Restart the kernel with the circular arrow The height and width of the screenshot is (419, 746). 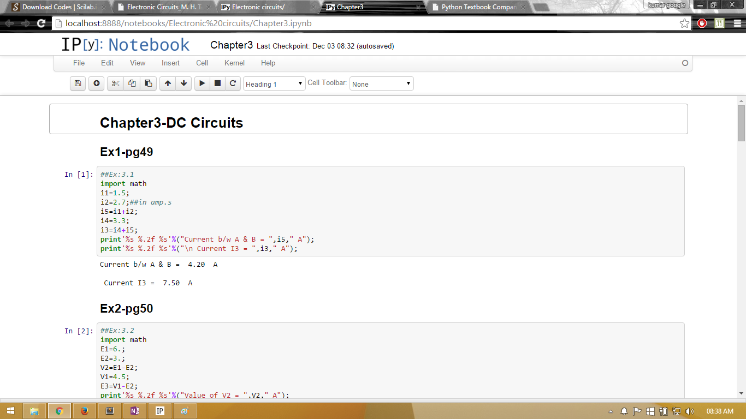pyautogui.click(x=233, y=83)
